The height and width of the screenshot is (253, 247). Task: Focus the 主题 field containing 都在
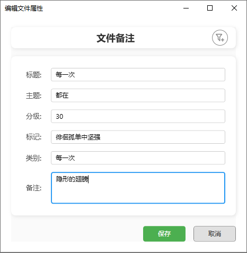tap(138, 95)
